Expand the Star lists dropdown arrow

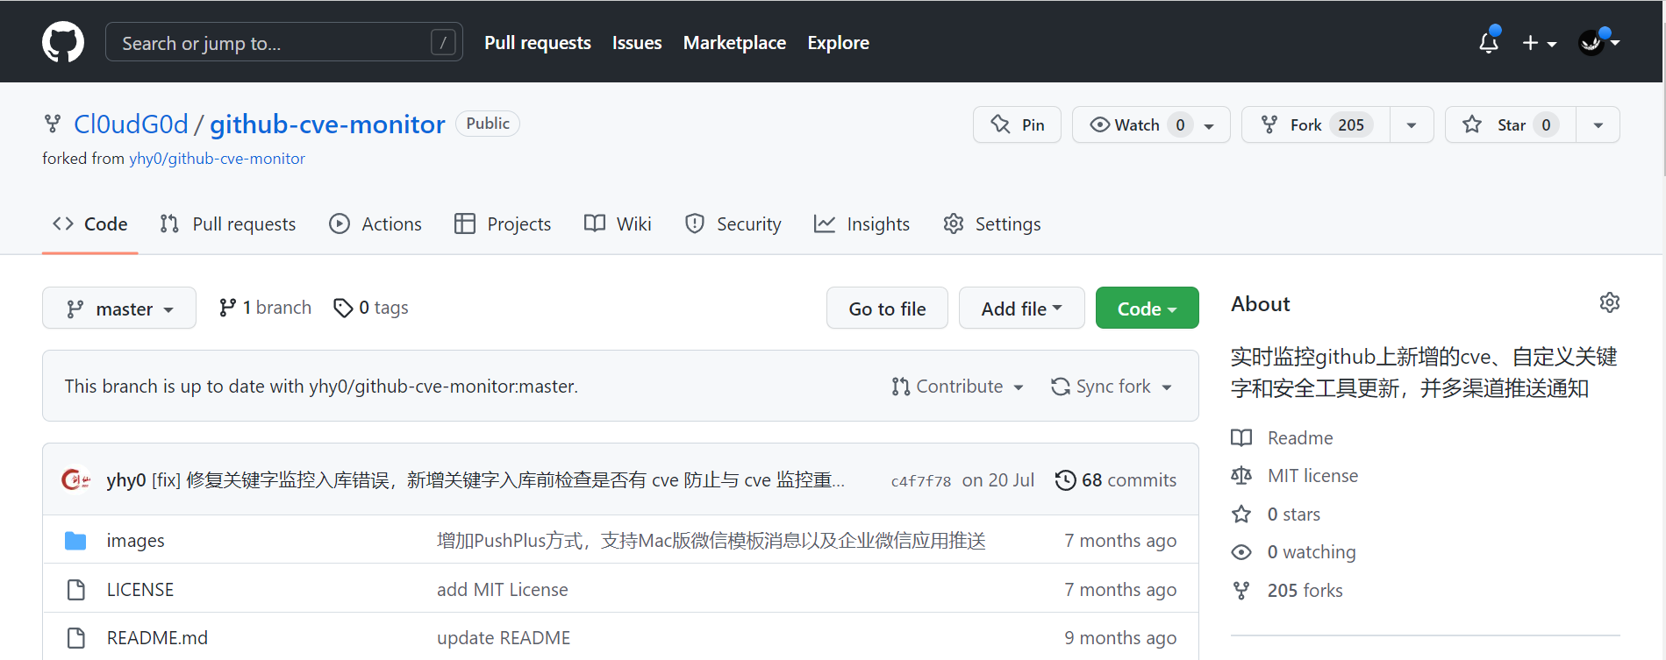pyautogui.click(x=1598, y=124)
